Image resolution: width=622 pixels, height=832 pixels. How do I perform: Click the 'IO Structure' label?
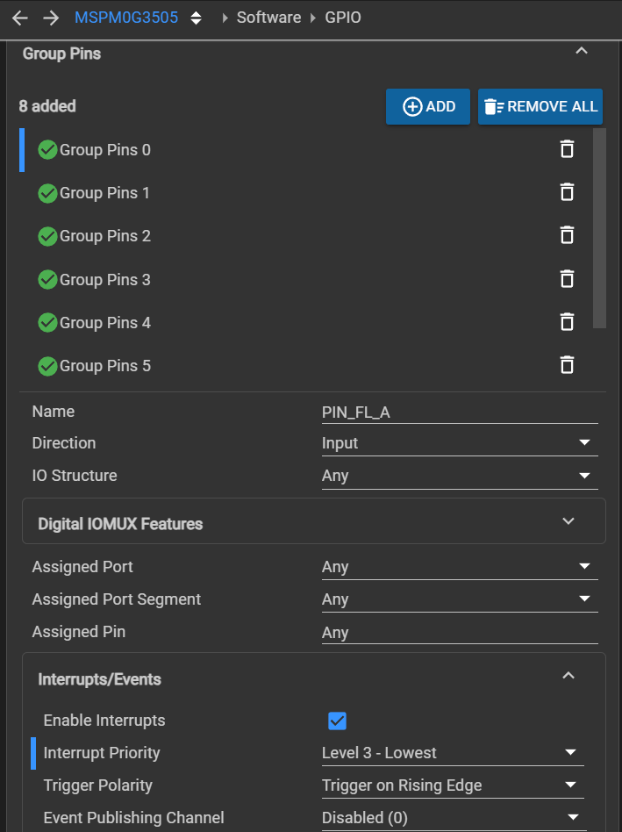pyautogui.click(x=75, y=476)
